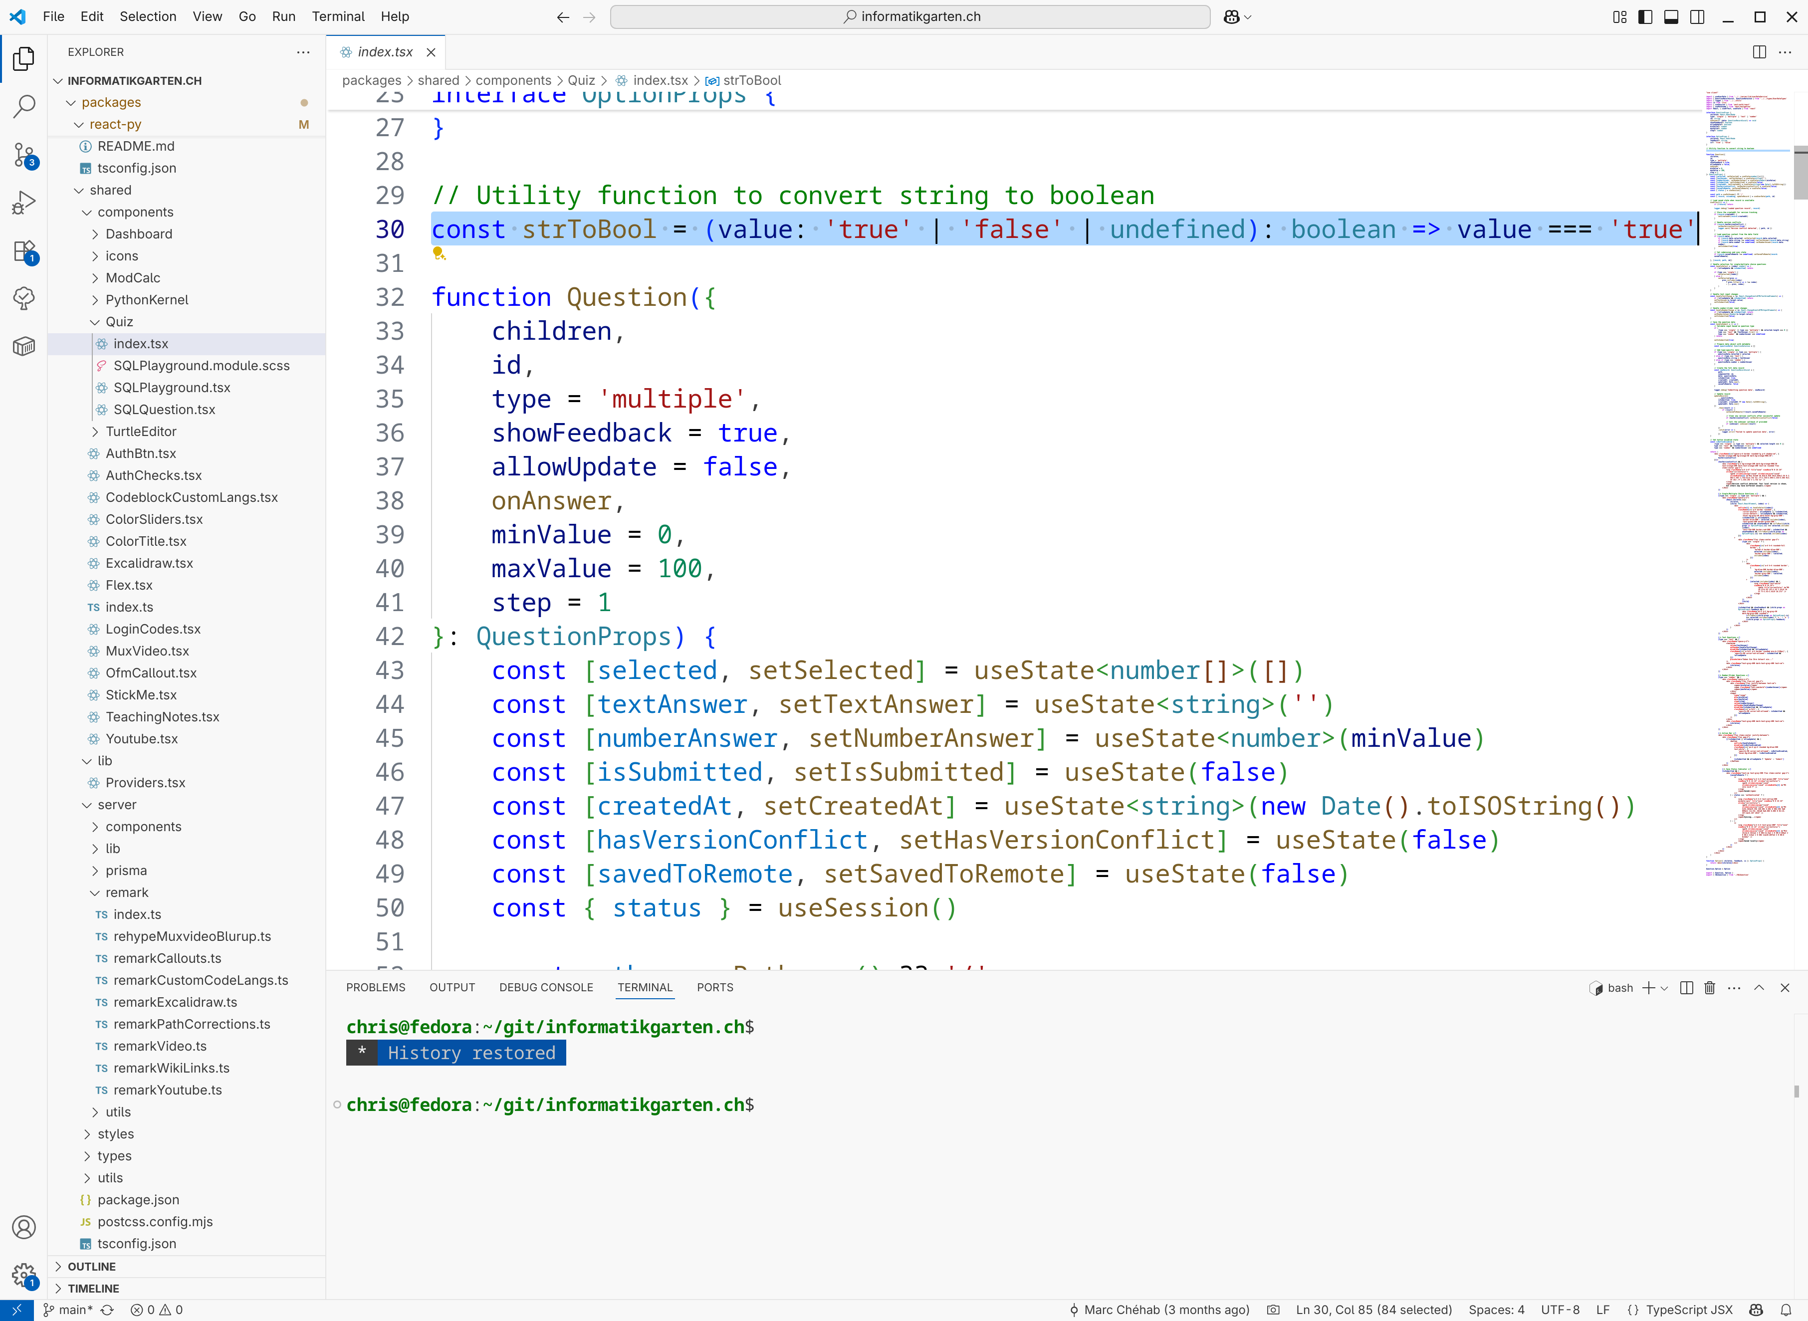This screenshot has width=1808, height=1321.
Task: Expand the TurtleEditor folder
Action: [x=141, y=432]
